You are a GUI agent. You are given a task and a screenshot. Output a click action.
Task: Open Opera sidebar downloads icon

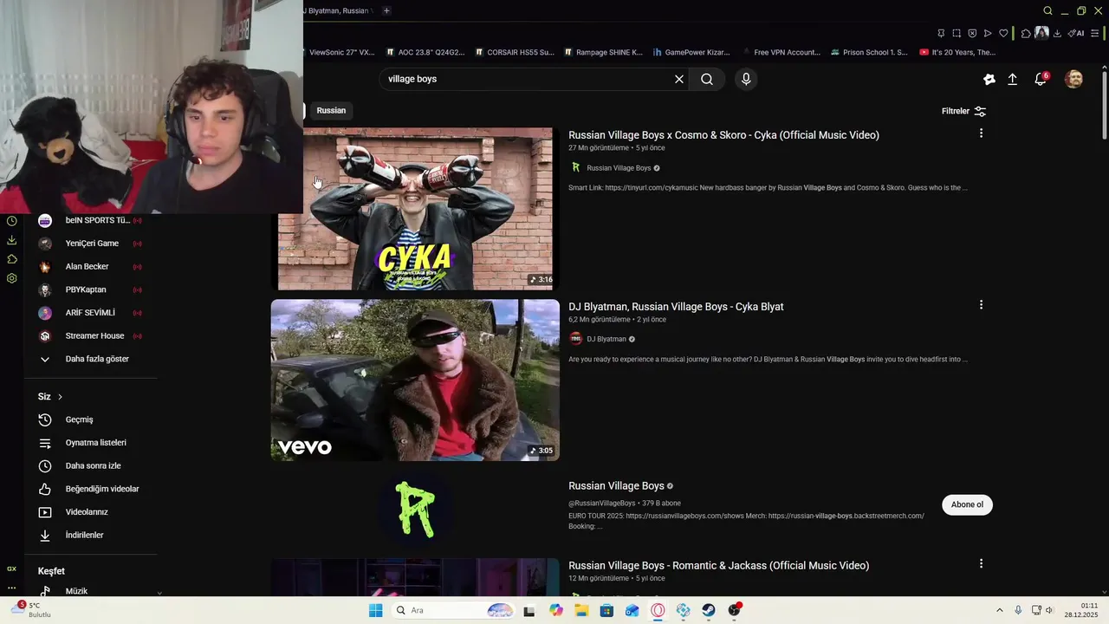click(12, 240)
